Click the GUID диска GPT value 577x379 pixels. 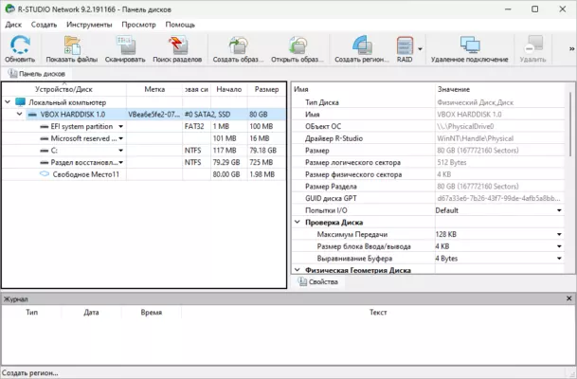pos(498,198)
